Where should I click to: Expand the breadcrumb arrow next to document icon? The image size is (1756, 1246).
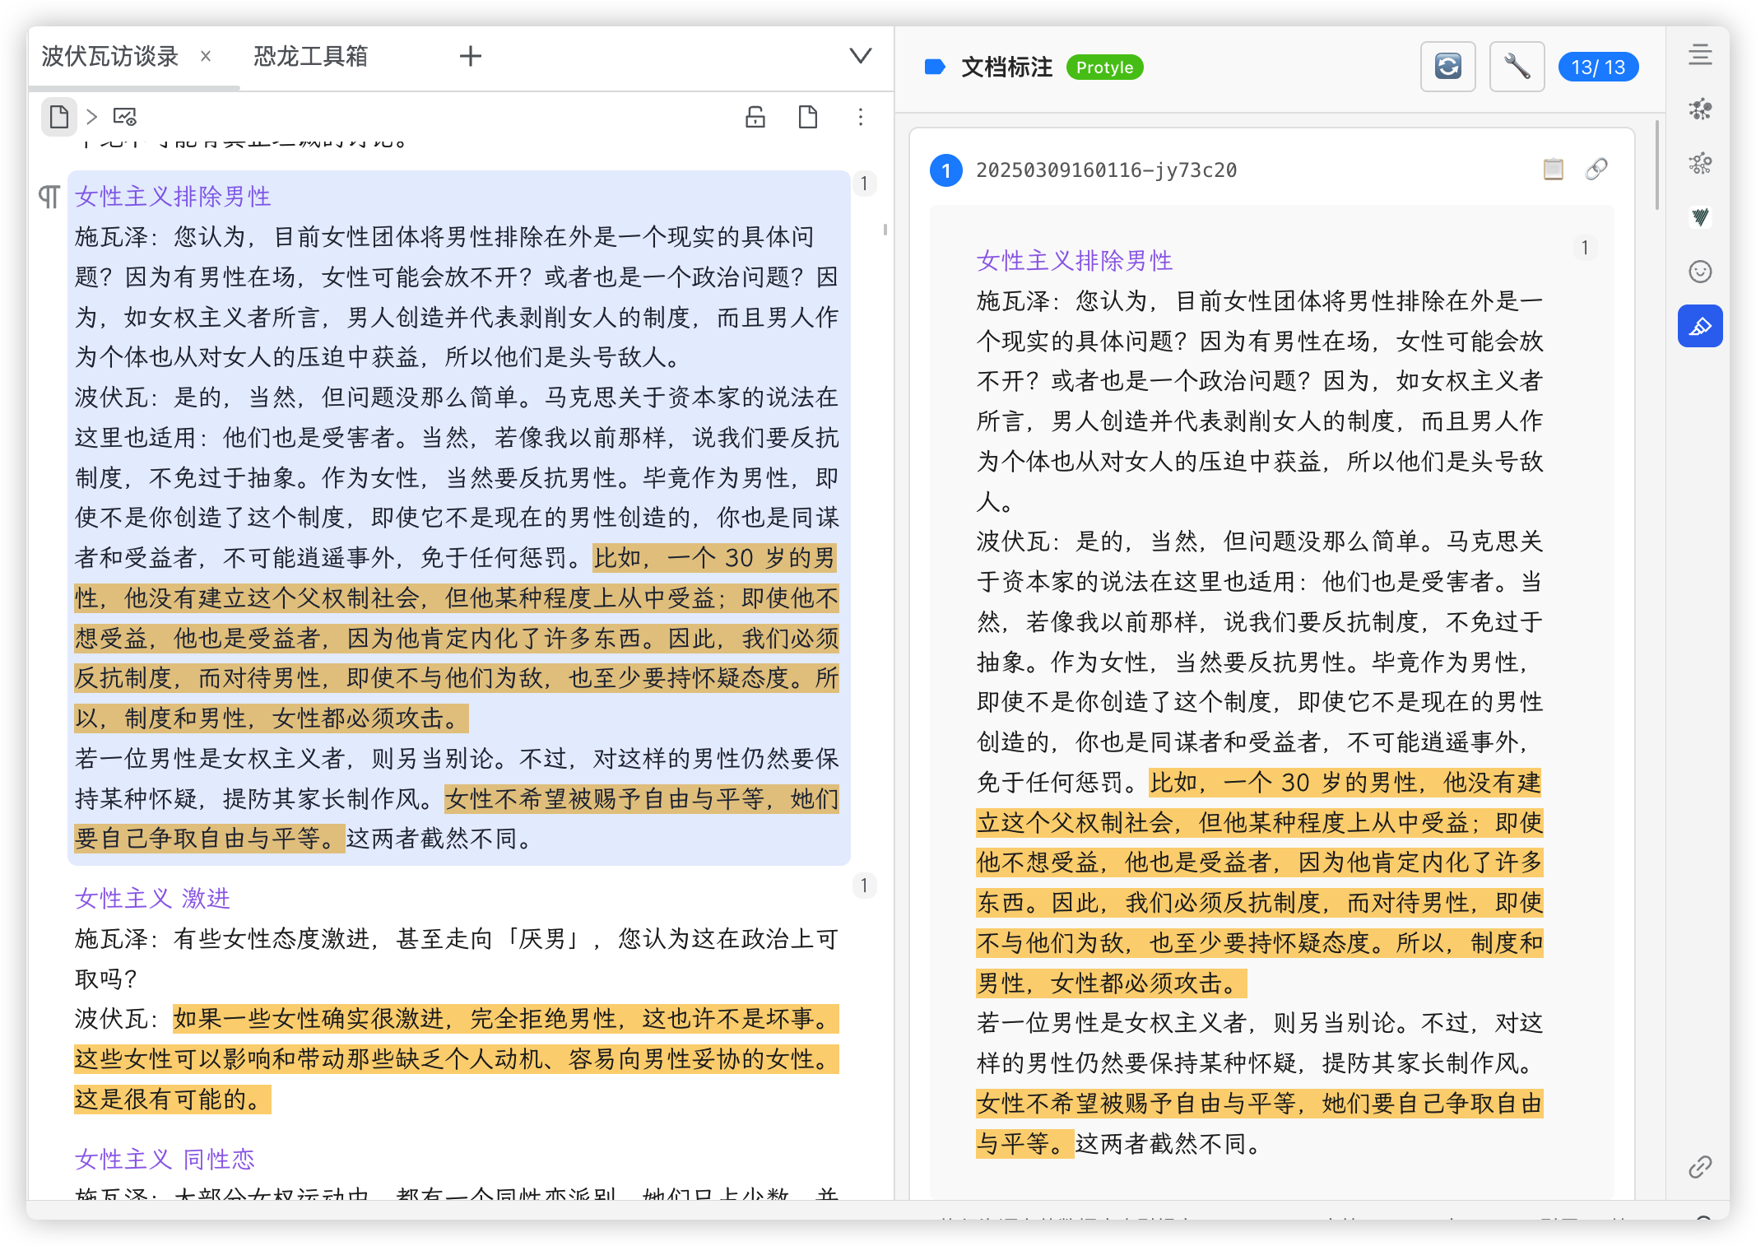click(x=92, y=117)
